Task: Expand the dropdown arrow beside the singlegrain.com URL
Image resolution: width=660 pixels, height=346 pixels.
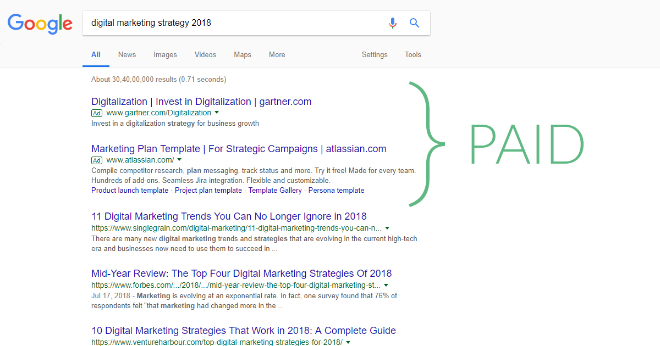Action: pos(387,228)
